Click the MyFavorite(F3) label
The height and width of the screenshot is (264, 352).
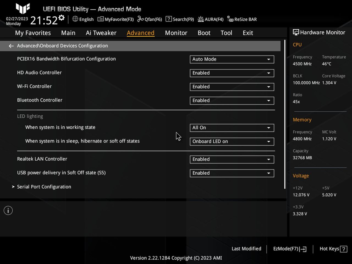click(119, 19)
